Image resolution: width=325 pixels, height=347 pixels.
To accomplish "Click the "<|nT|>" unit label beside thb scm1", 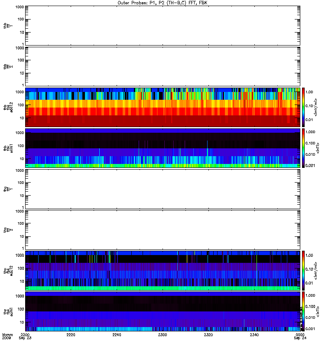I will [318, 148].
